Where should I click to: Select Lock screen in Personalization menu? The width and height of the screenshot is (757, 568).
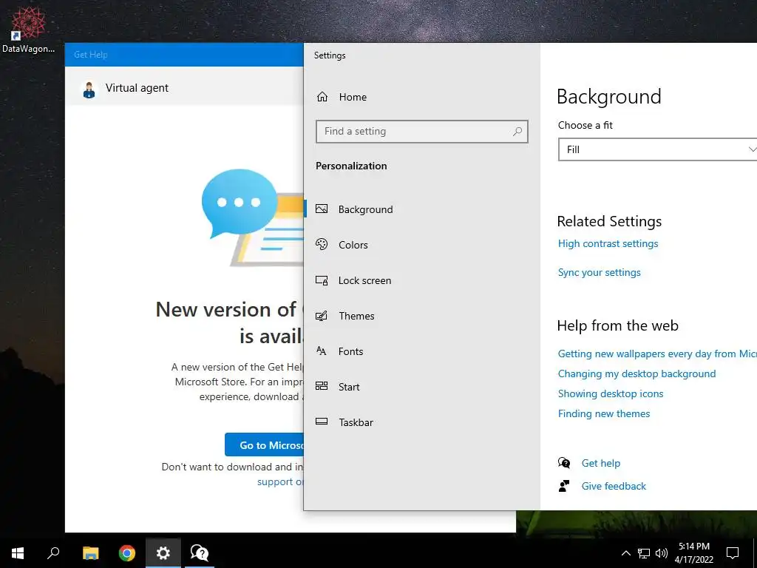(x=364, y=280)
